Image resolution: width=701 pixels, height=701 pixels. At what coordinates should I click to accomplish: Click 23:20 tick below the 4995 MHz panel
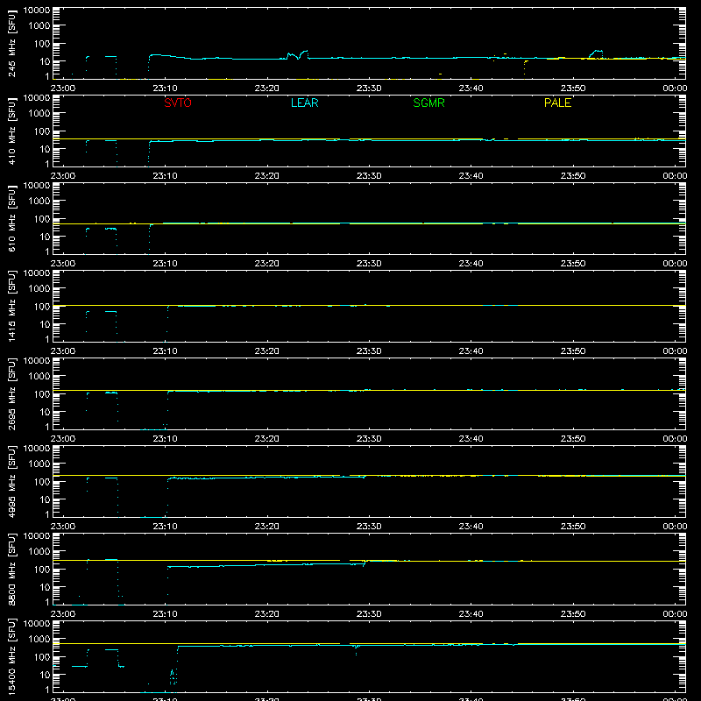tap(267, 527)
